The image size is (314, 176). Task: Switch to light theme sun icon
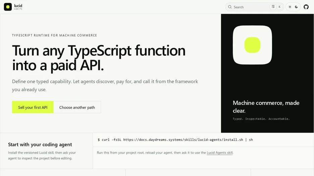pyautogui.click(x=290, y=7)
